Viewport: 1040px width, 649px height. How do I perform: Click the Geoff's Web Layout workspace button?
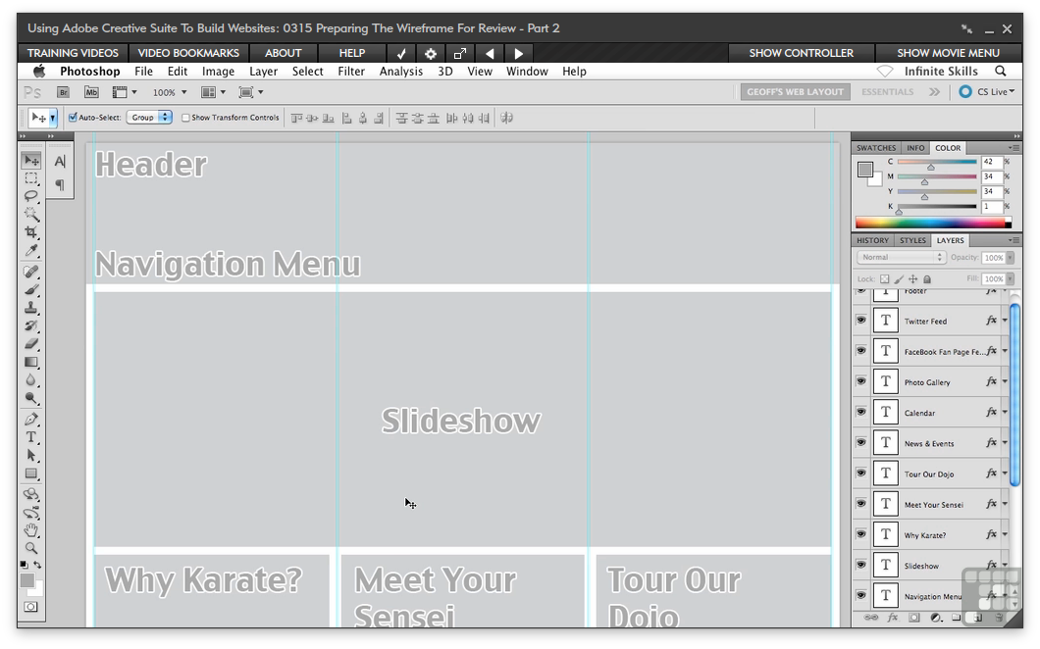pyautogui.click(x=796, y=91)
